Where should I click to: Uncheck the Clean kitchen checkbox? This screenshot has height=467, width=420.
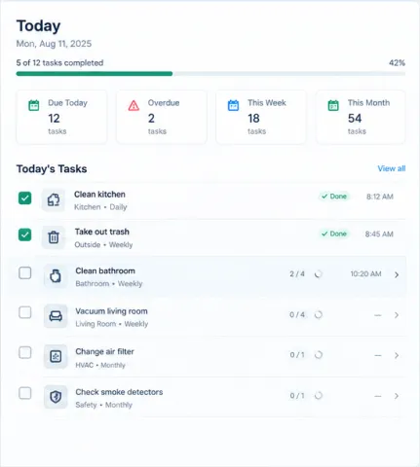tap(25, 198)
